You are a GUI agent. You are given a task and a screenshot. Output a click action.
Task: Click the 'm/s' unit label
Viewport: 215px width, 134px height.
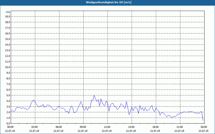[8, 12]
